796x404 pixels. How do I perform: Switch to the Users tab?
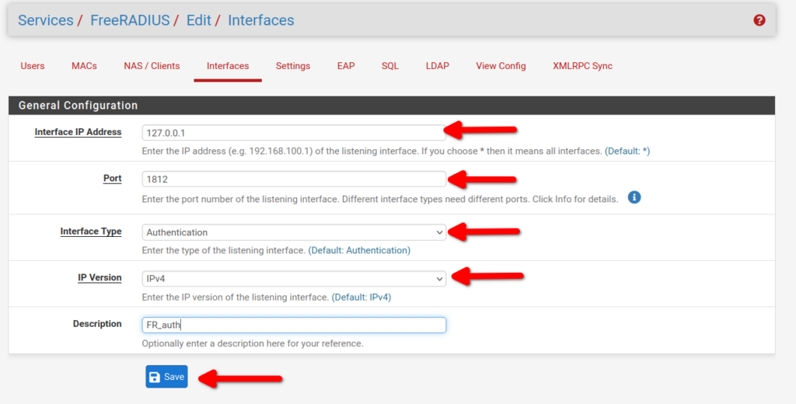click(33, 66)
